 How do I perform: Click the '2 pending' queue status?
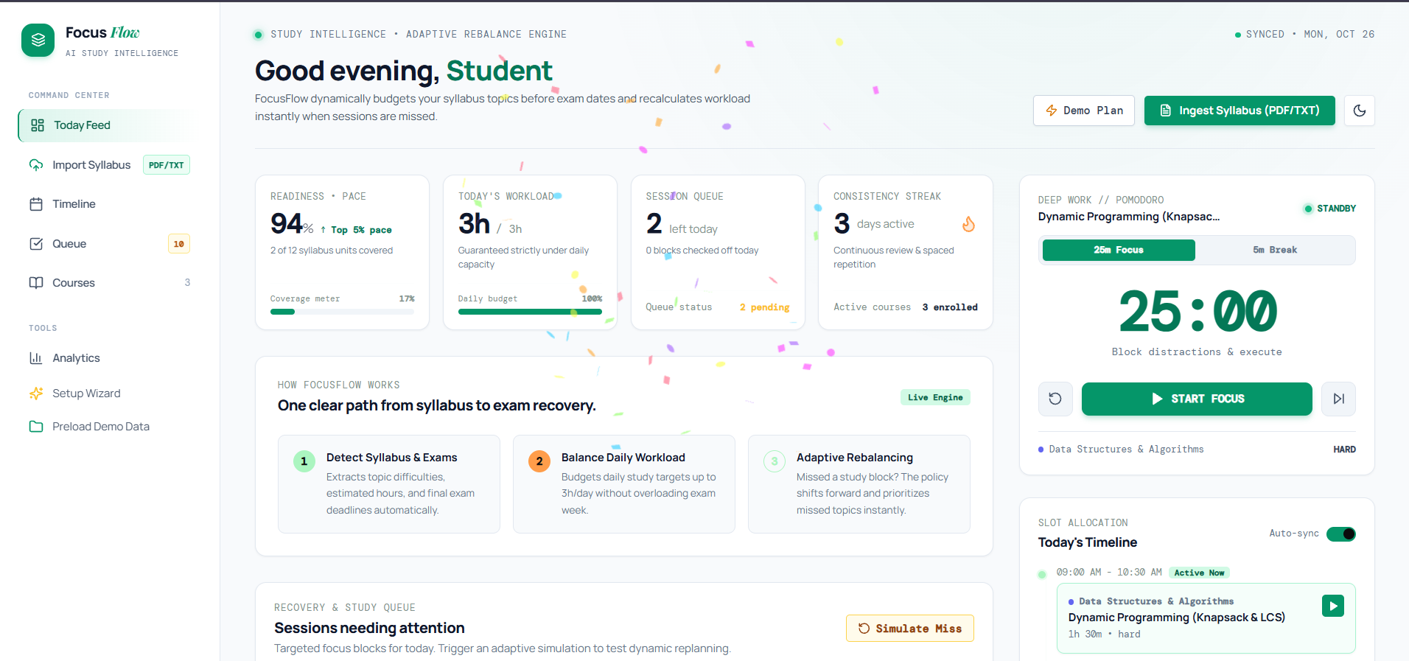point(765,307)
